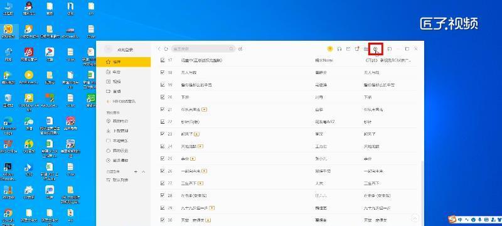The height and width of the screenshot is (226, 502).
Task: Refresh the page with the circular arrow
Action: pyautogui.click(x=166, y=49)
